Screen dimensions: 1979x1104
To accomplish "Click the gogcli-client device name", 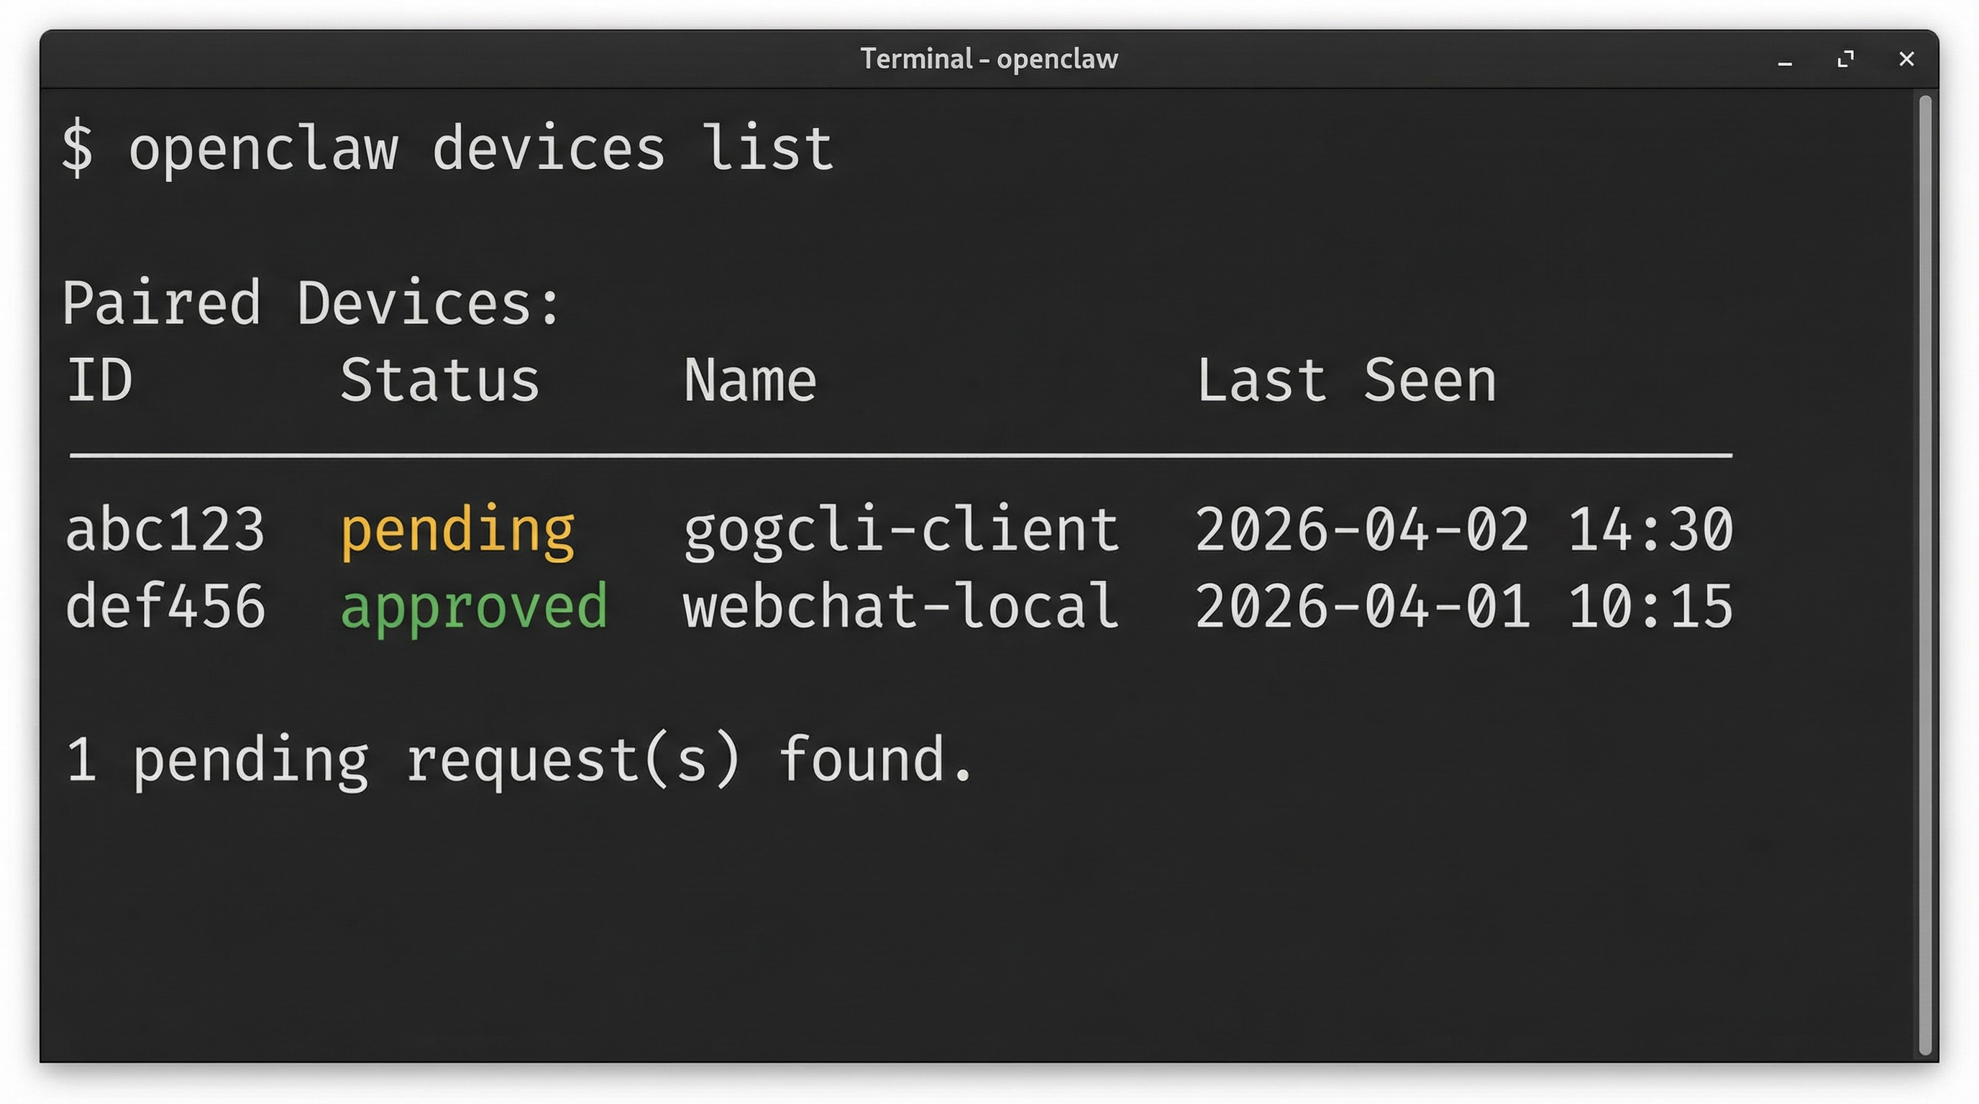I will coord(900,528).
